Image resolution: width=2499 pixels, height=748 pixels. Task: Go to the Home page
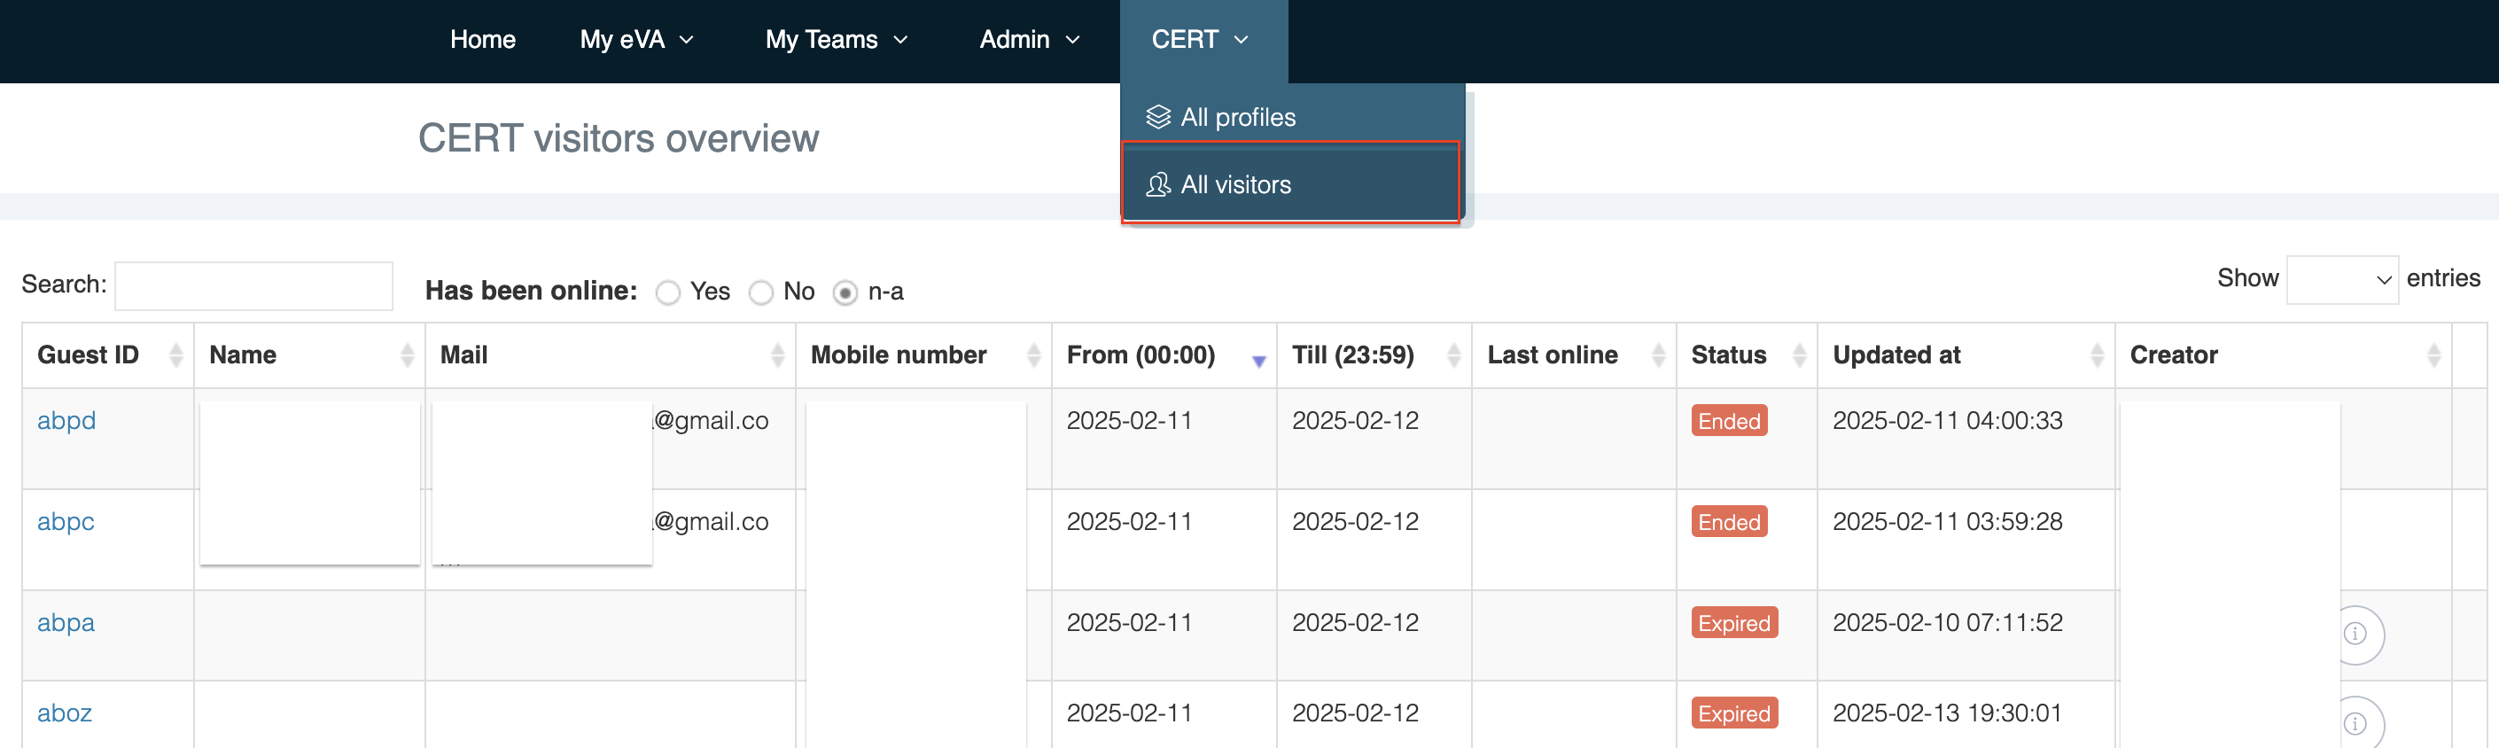pyautogui.click(x=482, y=40)
